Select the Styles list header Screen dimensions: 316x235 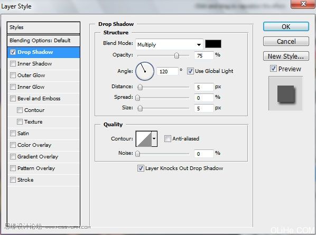pos(43,27)
